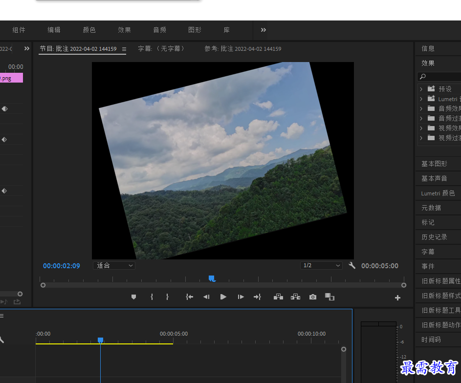Screen dimensions: 461x383
Task: Open the button editor plus icon
Action: click(397, 298)
